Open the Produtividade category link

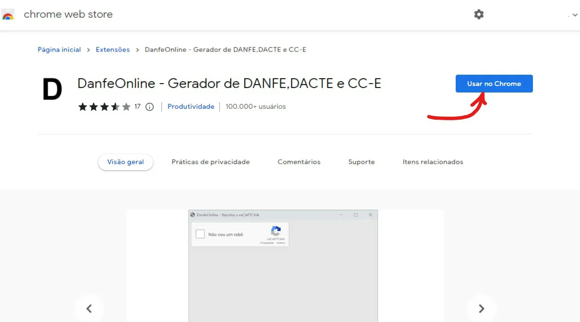pos(191,106)
